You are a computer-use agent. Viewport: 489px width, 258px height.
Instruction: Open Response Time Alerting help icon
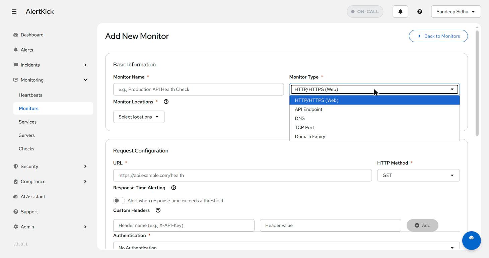coord(174,188)
